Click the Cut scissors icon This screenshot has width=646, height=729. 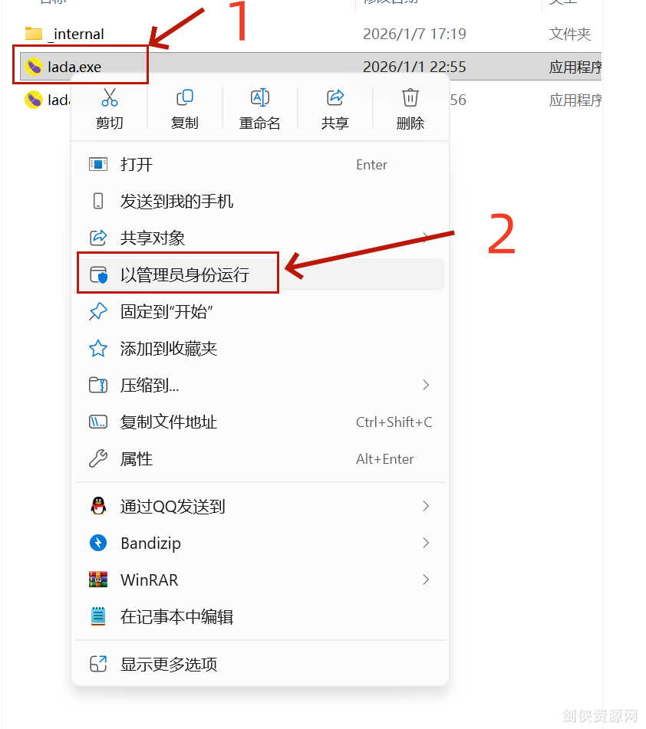pyautogui.click(x=110, y=97)
